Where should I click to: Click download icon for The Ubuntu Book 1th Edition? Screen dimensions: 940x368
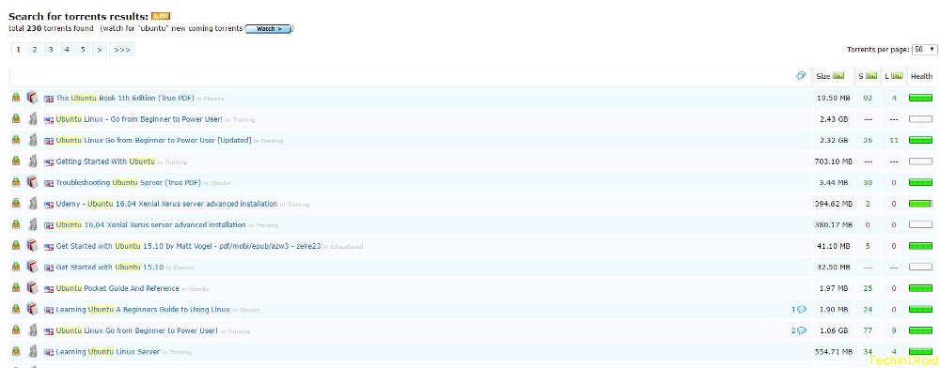pyautogui.click(x=16, y=98)
